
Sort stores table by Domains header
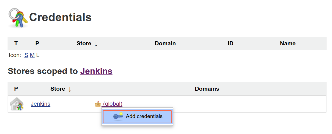pos(207,89)
